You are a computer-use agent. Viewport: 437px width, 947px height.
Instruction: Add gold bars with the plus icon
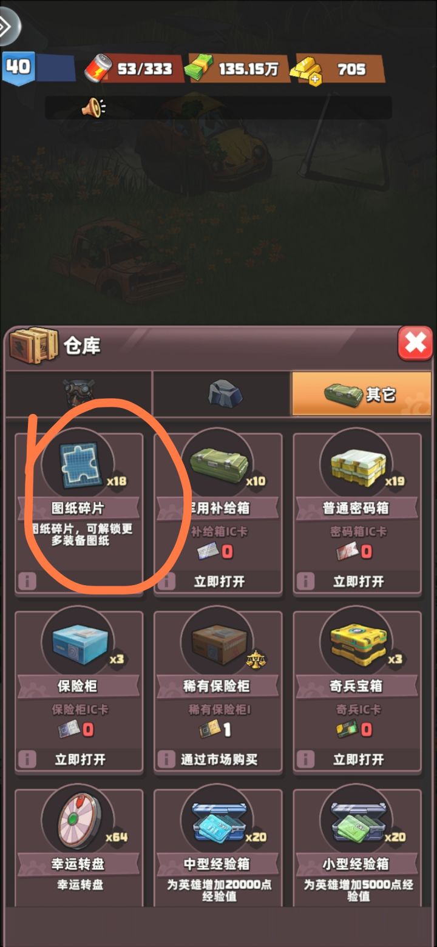[315, 80]
